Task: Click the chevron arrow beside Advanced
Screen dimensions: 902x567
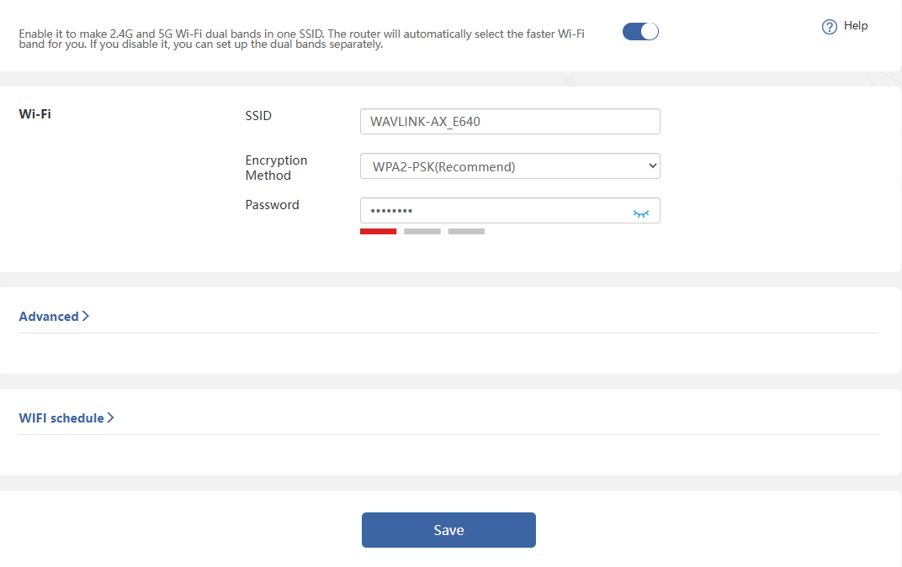Action: 86,317
